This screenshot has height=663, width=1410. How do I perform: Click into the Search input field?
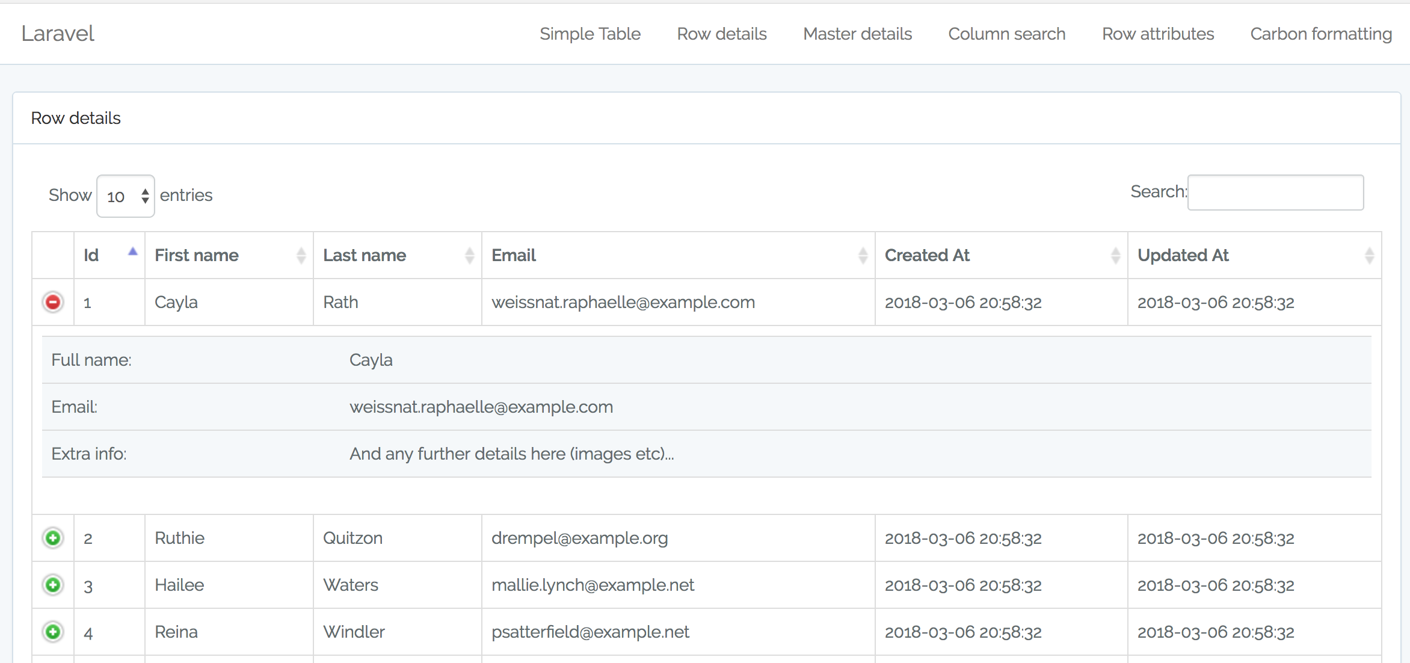click(1275, 193)
